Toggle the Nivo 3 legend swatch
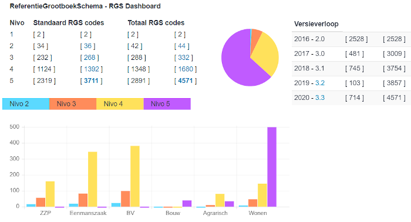Image resolution: width=411 pixels, height=222 pixels. [73, 104]
